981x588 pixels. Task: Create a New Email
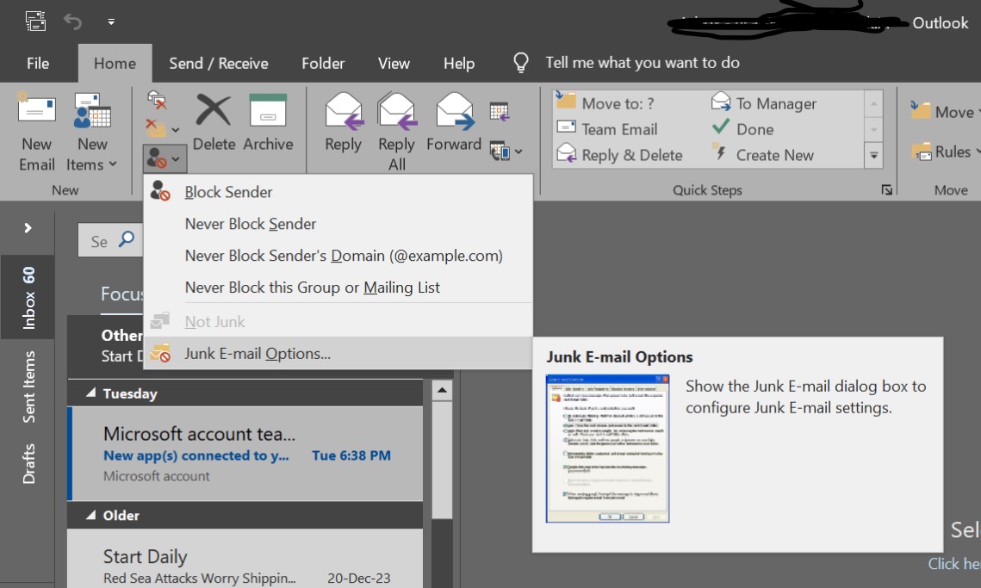(37, 132)
